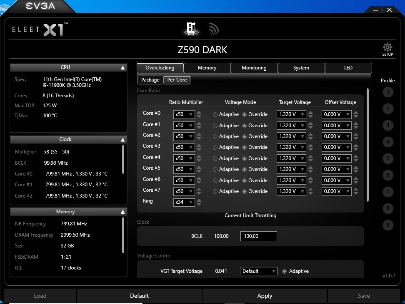Click the BCLK value input field

[x=259, y=236]
